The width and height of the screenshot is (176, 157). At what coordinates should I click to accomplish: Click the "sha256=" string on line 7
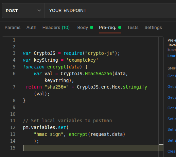pyautogui.click(x=57, y=87)
